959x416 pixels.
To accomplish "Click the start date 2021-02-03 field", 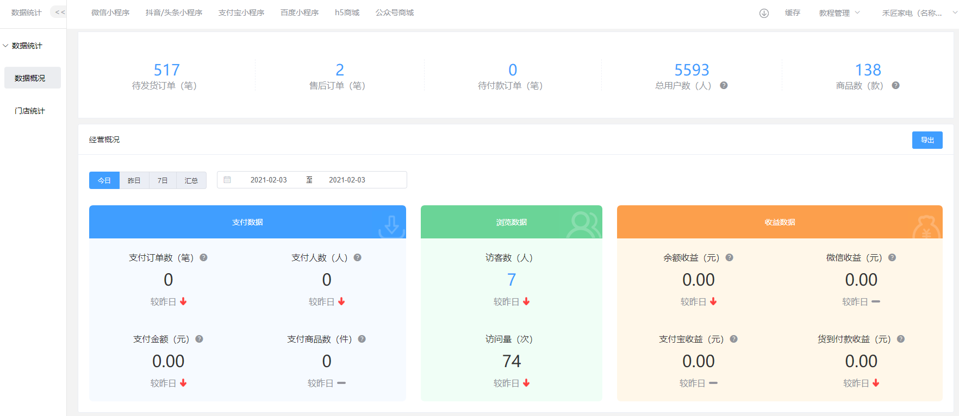I will tap(269, 180).
